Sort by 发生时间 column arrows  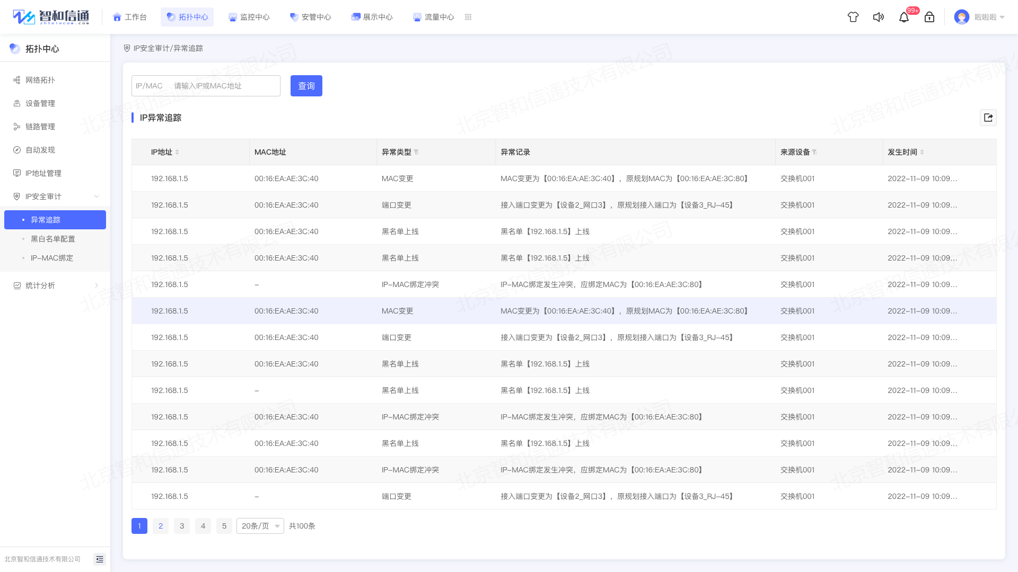point(922,152)
